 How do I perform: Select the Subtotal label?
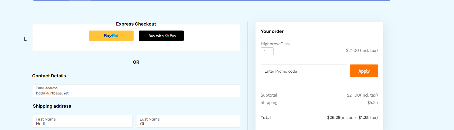269,95
